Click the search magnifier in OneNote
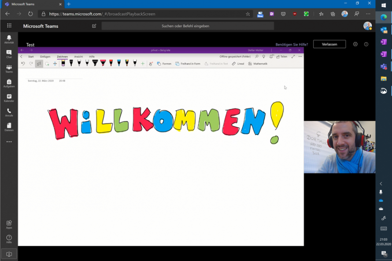392x261 pixels. pyautogui.click(x=257, y=57)
